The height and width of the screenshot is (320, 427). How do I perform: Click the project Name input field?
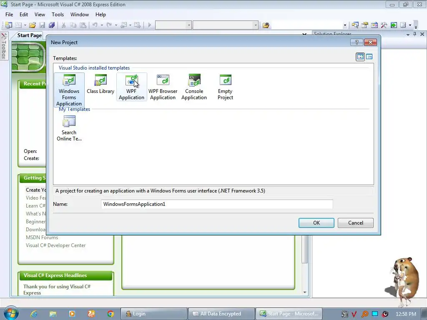(217, 204)
